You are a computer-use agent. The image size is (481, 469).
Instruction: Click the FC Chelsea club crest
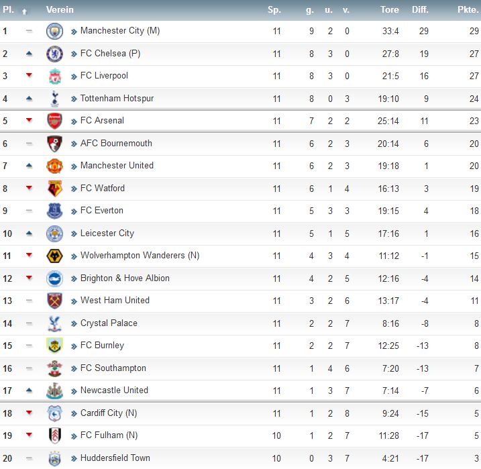click(x=54, y=54)
